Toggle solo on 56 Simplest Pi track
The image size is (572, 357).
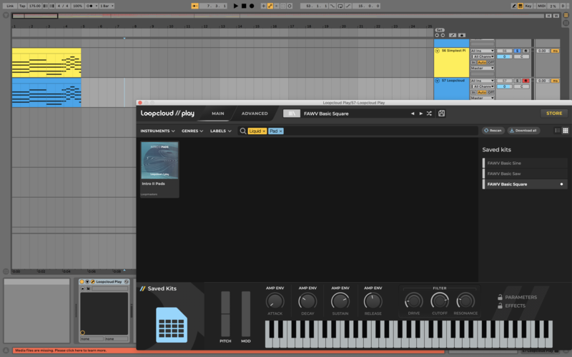pos(516,51)
